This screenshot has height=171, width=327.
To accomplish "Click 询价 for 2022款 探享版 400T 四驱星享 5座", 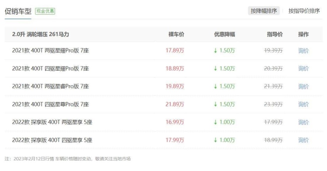I will (x=303, y=140).
